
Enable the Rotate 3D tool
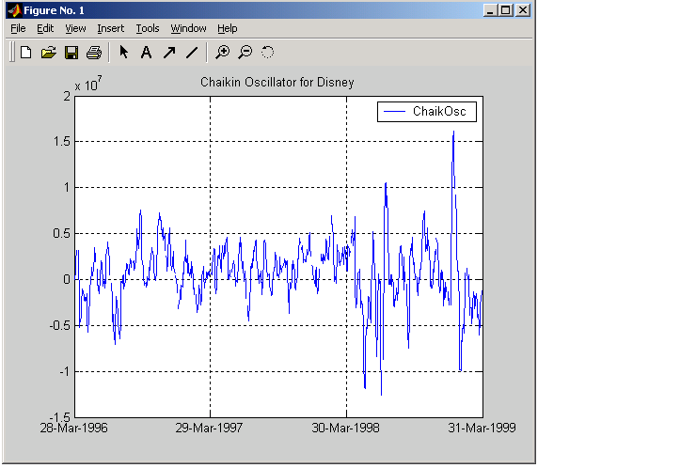268,53
